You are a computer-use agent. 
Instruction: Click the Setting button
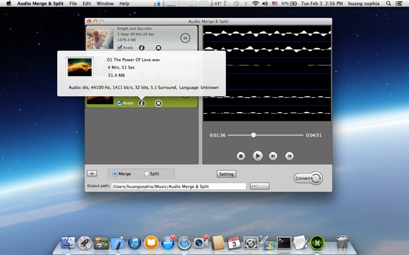(226, 174)
